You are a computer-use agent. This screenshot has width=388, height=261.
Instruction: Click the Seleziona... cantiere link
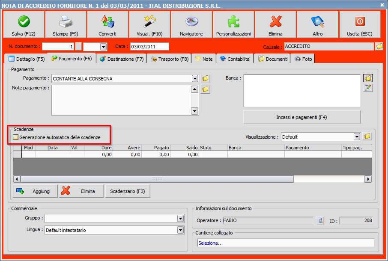coord(211,243)
